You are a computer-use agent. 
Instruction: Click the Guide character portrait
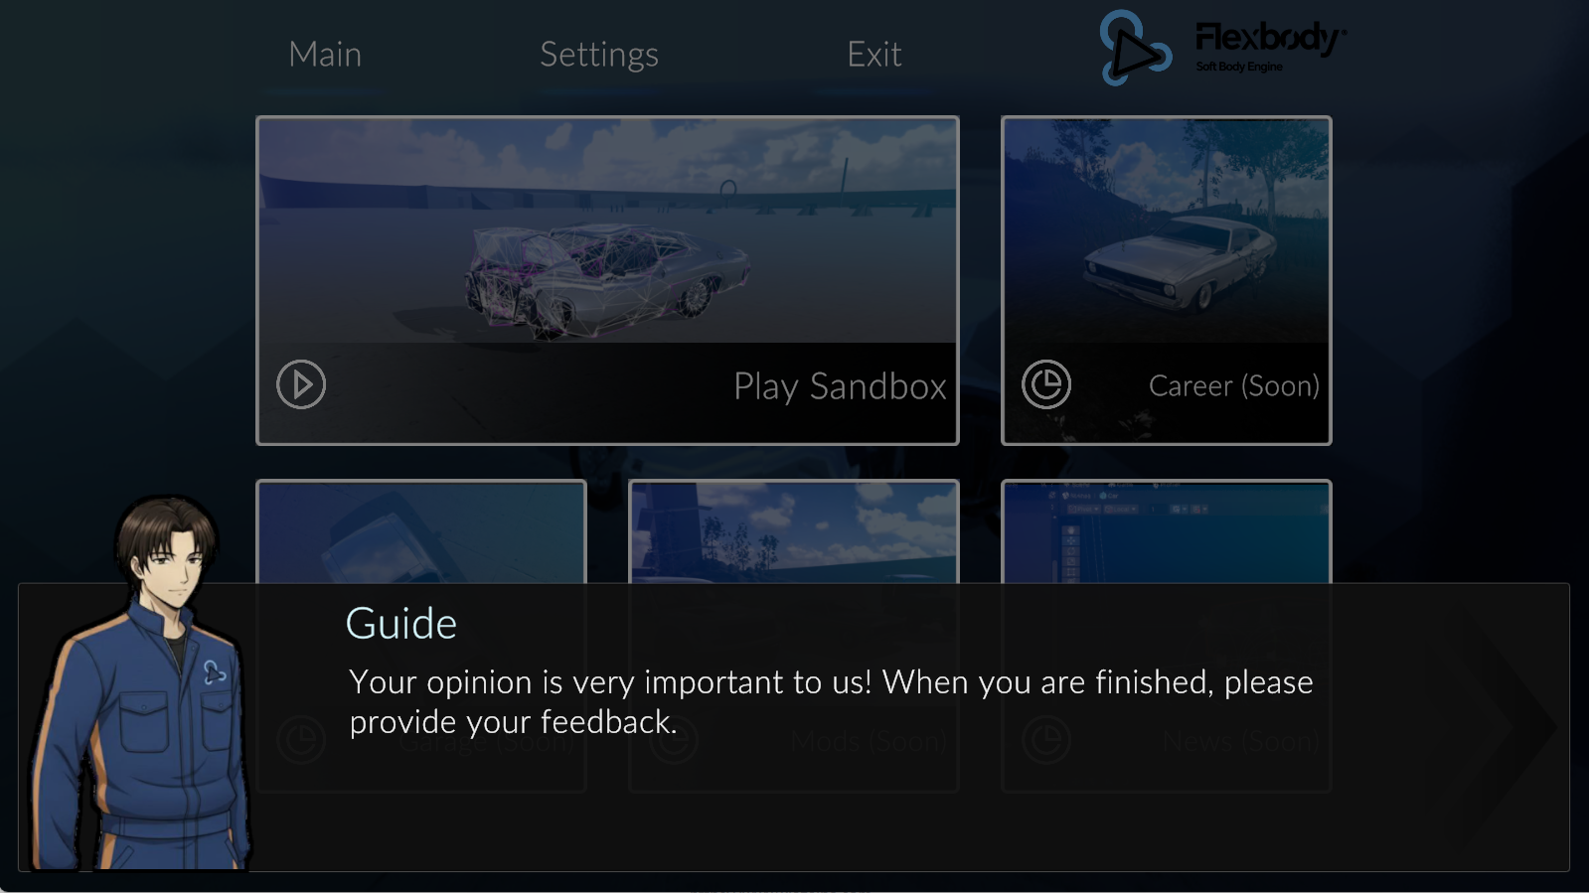pyautogui.click(x=139, y=683)
